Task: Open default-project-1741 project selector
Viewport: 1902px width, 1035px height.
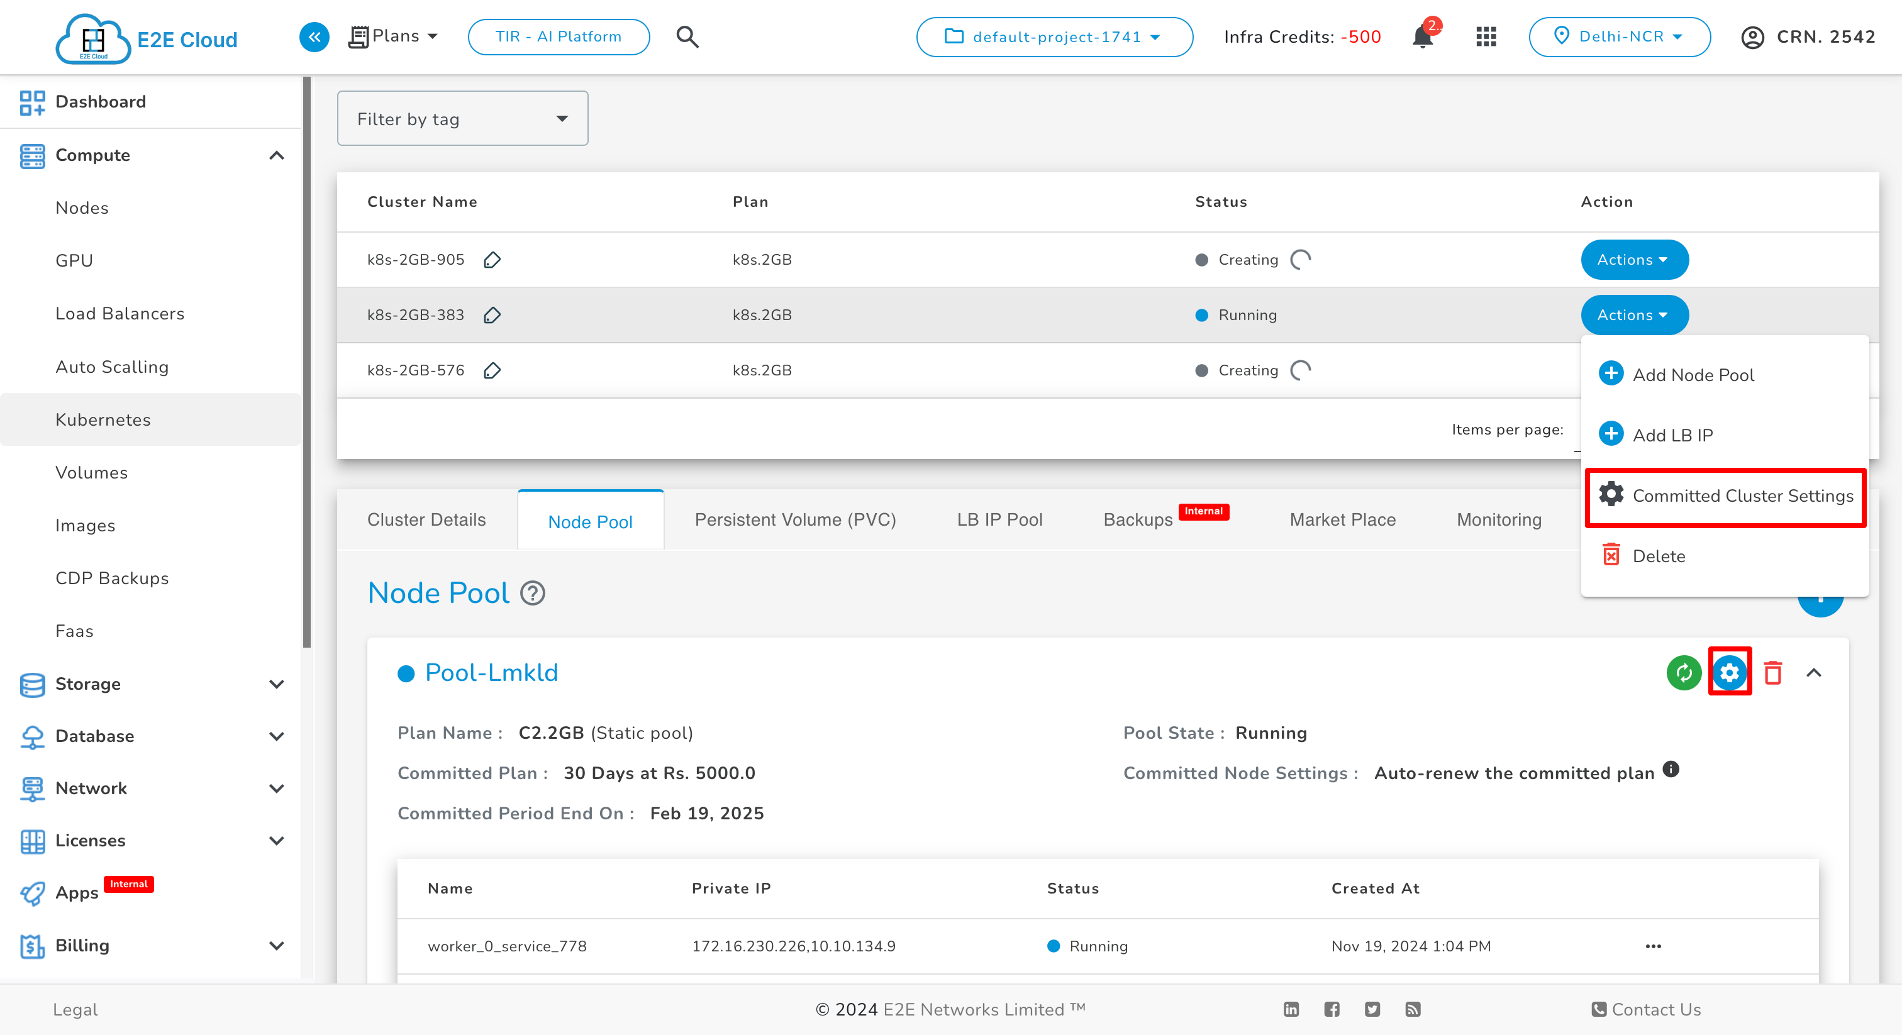Action: click(x=1054, y=37)
